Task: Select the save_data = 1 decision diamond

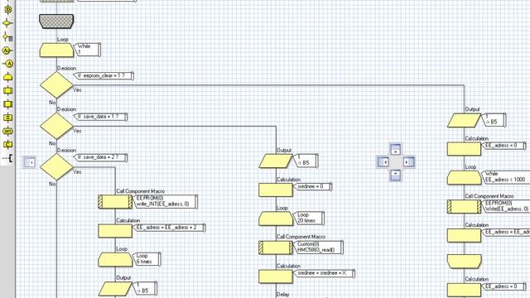Action: [56, 126]
